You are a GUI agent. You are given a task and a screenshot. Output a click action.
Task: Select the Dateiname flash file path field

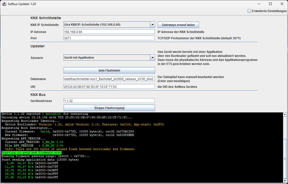click(109, 79)
